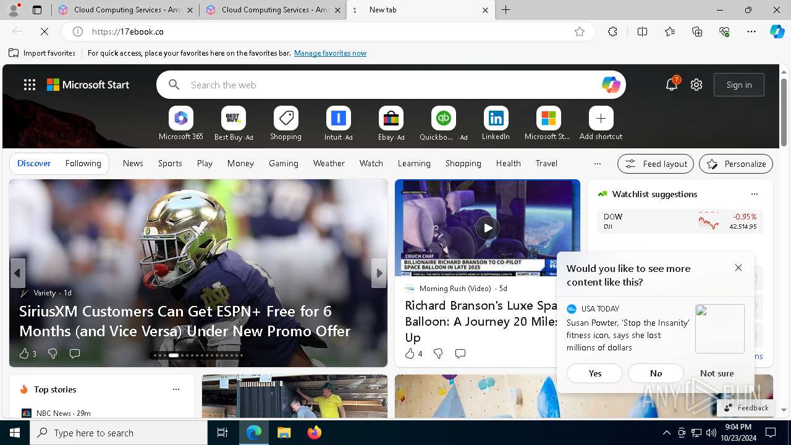
Task: Open the Personalize button
Action: pyautogui.click(x=736, y=164)
